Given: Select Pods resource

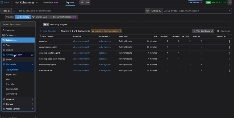Looking at the screenshot, I should coord(8,45).
